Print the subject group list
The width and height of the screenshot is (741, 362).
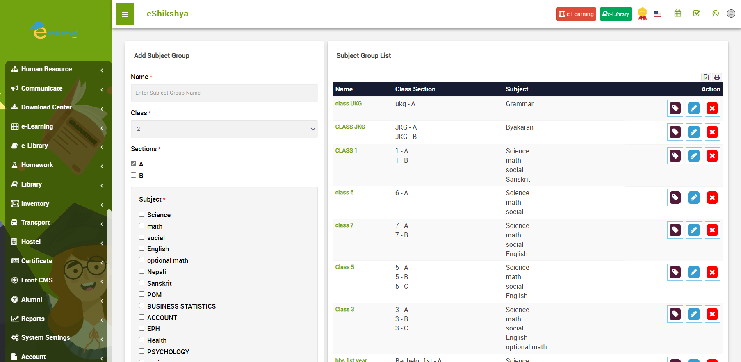[x=717, y=77]
